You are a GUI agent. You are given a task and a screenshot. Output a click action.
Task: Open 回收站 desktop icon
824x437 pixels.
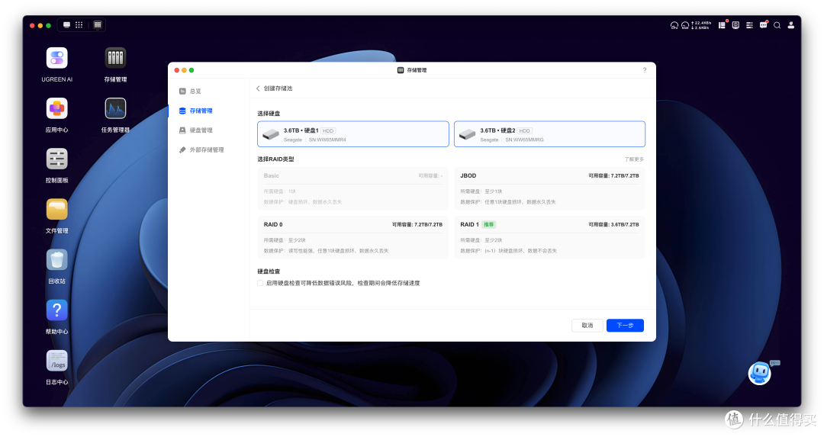pyautogui.click(x=56, y=259)
